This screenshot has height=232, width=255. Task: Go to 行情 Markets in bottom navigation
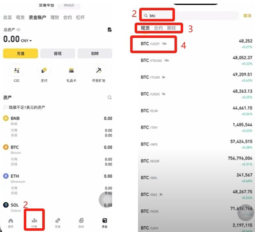tap(34, 222)
